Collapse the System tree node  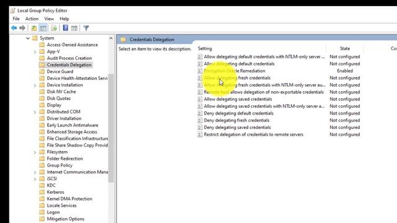click(x=28, y=38)
